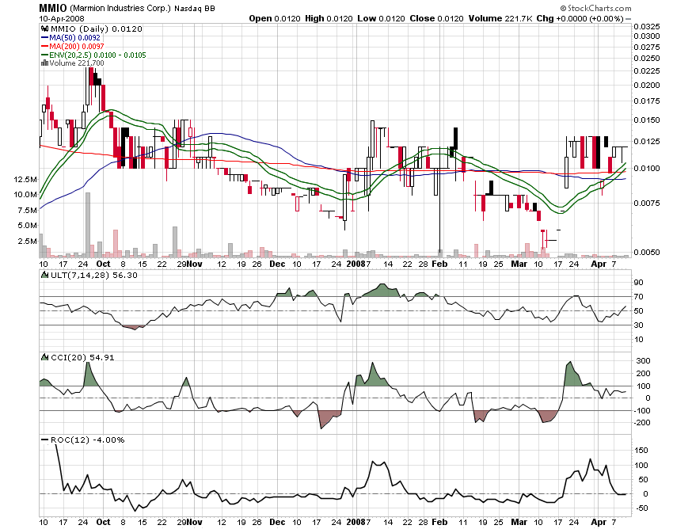Image resolution: width=673 pixels, height=529 pixels.
Task: Click the 12.5M volume axis label
Action: [x=25, y=180]
